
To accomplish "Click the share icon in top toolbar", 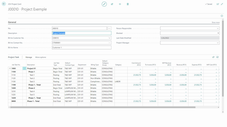I will pyautogui.click(x=112, y=4).
